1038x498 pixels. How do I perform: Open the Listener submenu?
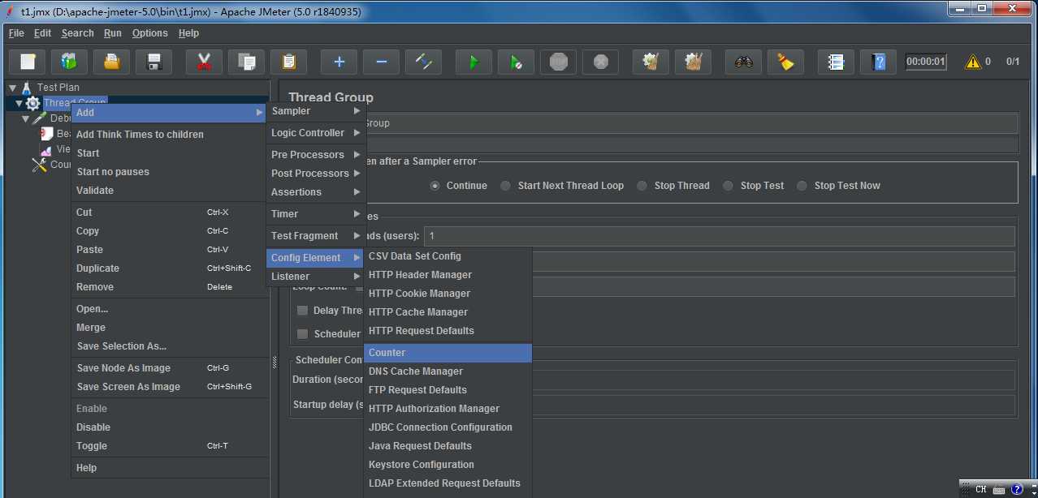click(316, 277)
